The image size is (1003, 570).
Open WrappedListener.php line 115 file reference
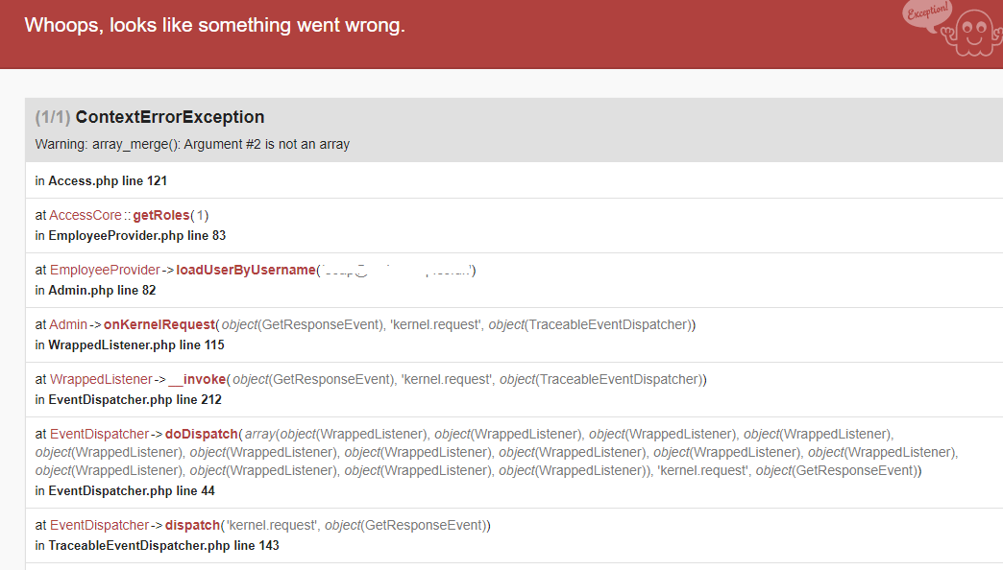click(135, 344)
